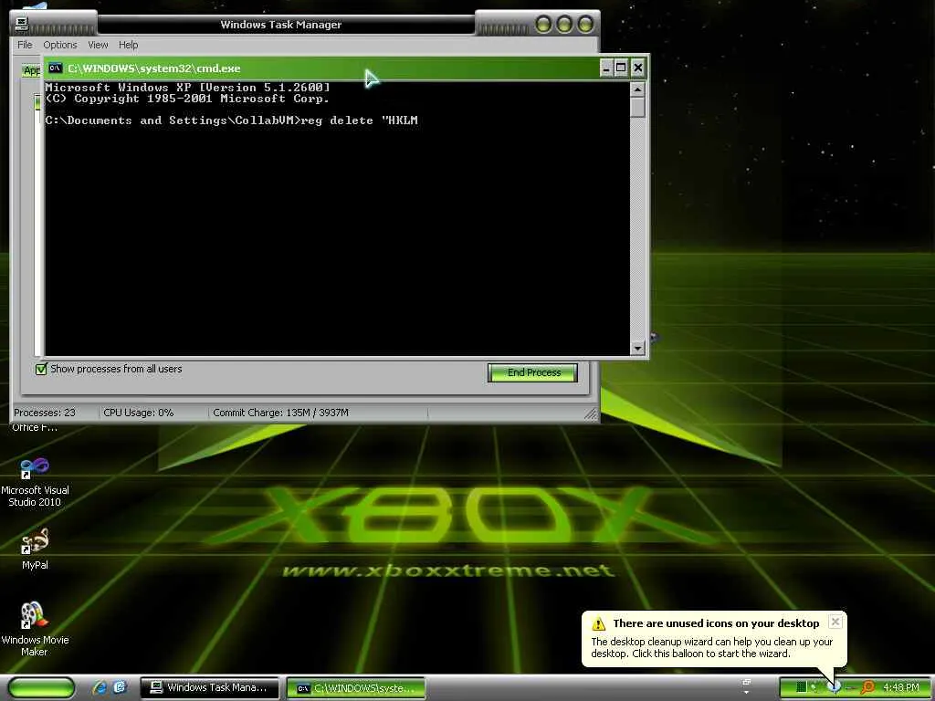Image resolution: width=935 pixels, height=701 pixels.
Task: Launch Internet Explorer from Quick Launch
Action: [100, 687]
